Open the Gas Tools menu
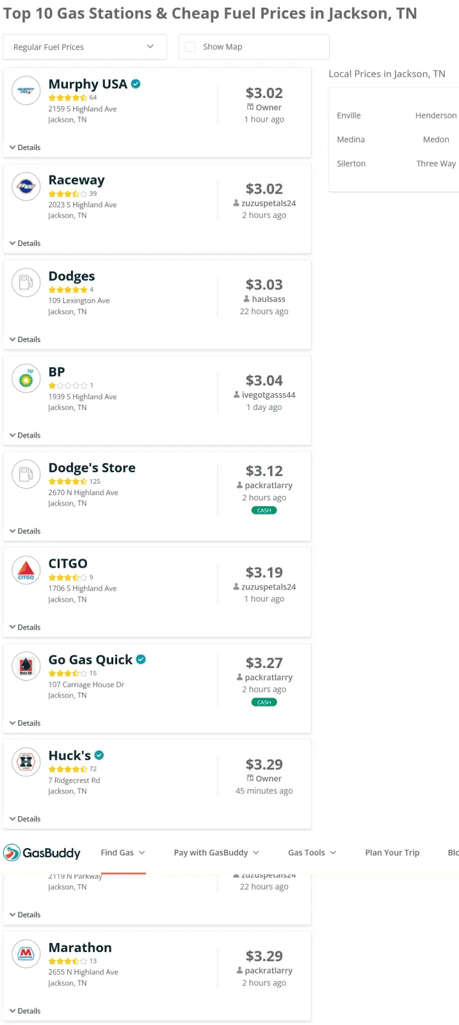 [312, 853]
